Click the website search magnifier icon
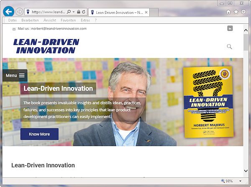 (x=229, y=46)
